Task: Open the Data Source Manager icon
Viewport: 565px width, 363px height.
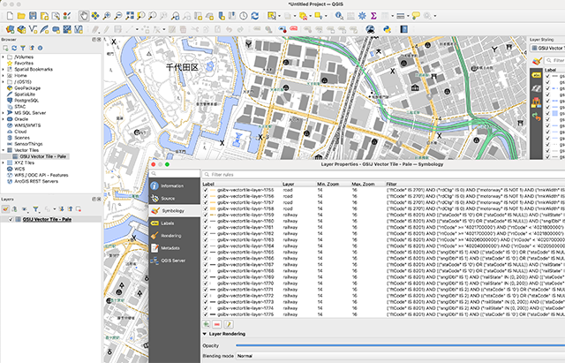Action: (10, 29)
